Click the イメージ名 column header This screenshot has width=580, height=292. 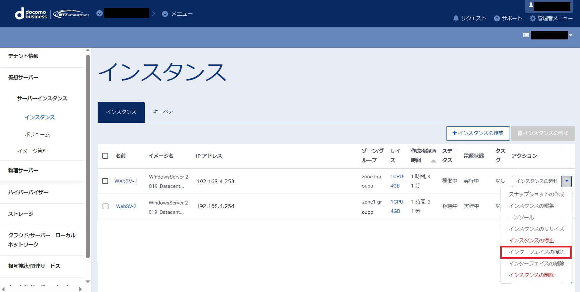(161, 156)
